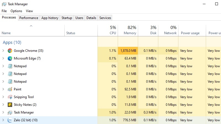Sort by the Status column header
The height and width of the screenshot is (124, 221).
click(x=71, y=33)
